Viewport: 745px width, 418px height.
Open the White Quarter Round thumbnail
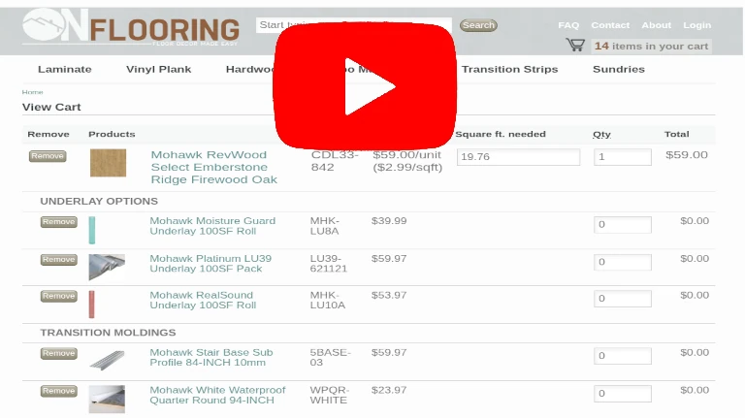(x=107, y=399)
